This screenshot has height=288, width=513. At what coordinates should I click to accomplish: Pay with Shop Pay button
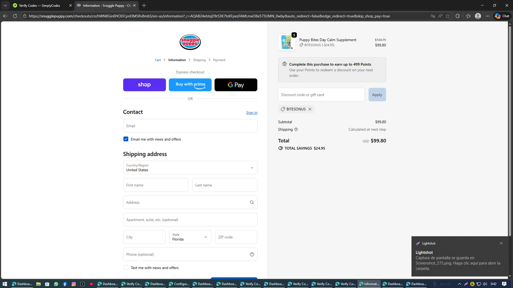(x=144, y=85)
